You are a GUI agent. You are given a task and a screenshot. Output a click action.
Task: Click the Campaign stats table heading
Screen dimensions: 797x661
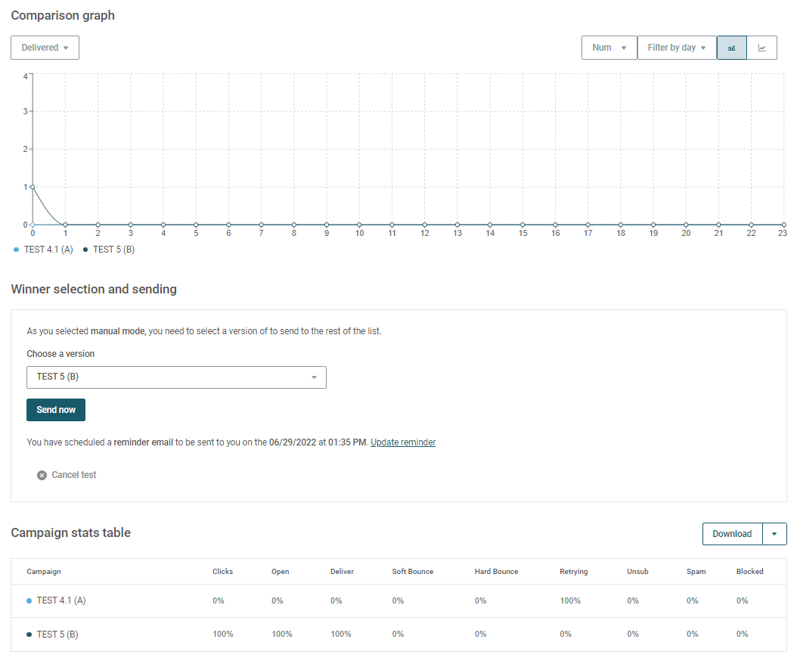coord(70,533)
